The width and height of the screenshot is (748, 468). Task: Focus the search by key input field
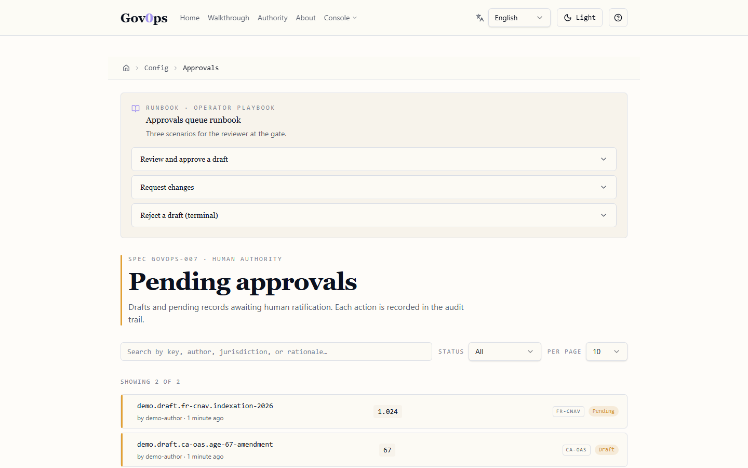point(276,352)
